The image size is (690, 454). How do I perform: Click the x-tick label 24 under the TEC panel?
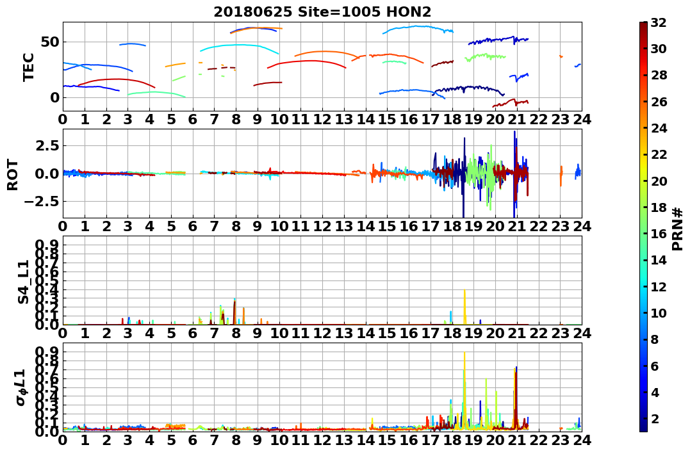click(x=582, y=119)
